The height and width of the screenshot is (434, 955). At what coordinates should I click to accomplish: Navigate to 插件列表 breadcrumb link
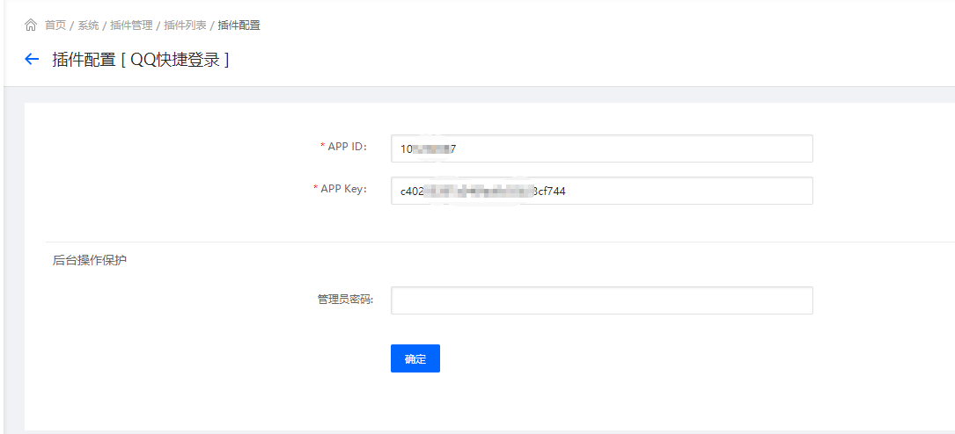point(185,25)
